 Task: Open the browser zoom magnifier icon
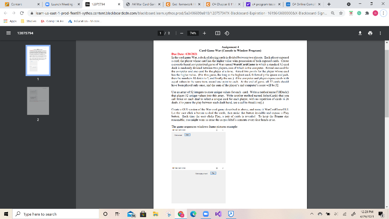point(333,13)
